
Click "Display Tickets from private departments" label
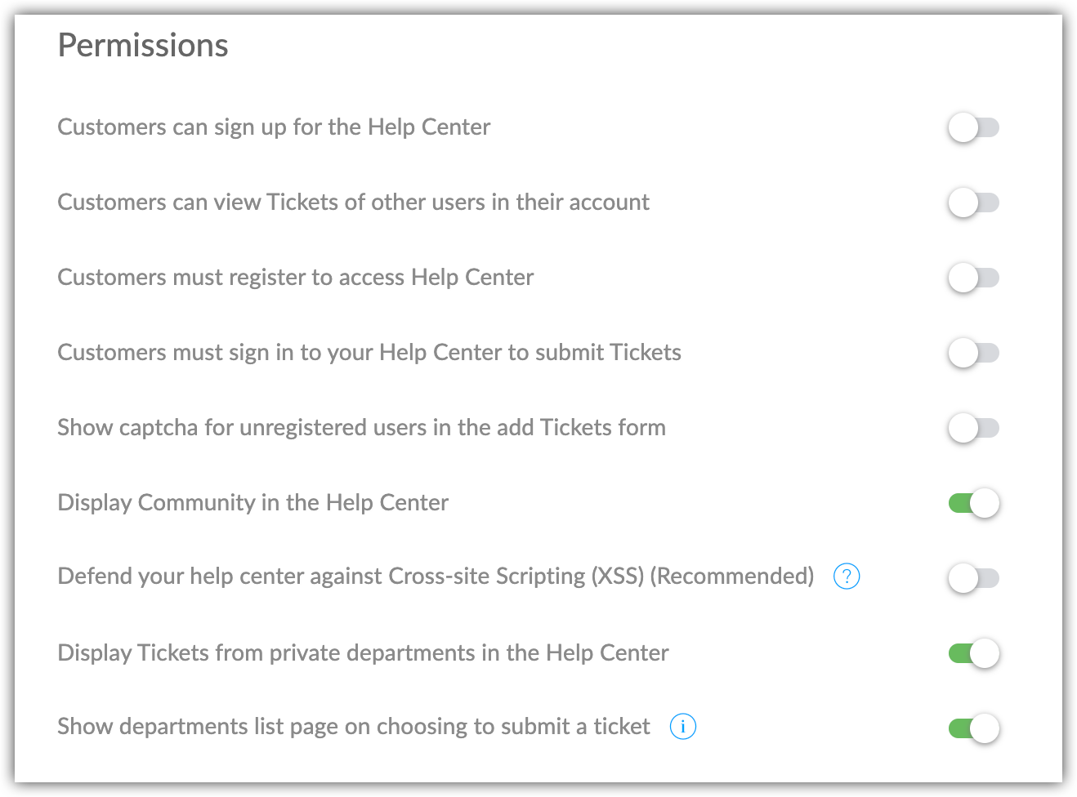point(363,653)
